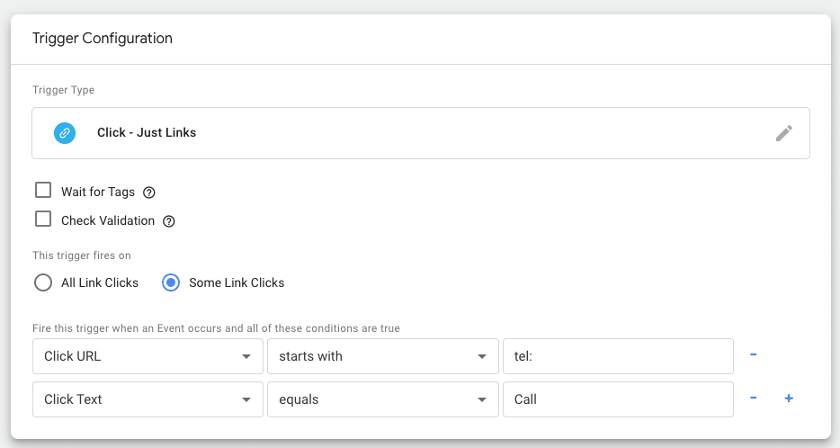This screenshot has height=448, width=840.
Task: Focus the "Call" value input field
Action: (x=617, y=399)
